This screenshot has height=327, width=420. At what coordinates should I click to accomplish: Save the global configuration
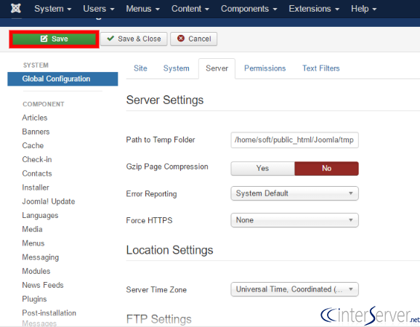coord(54,39)
